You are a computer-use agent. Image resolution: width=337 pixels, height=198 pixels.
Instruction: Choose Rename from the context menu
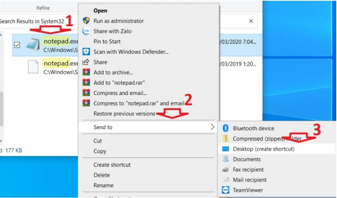(x=103, y=185)
